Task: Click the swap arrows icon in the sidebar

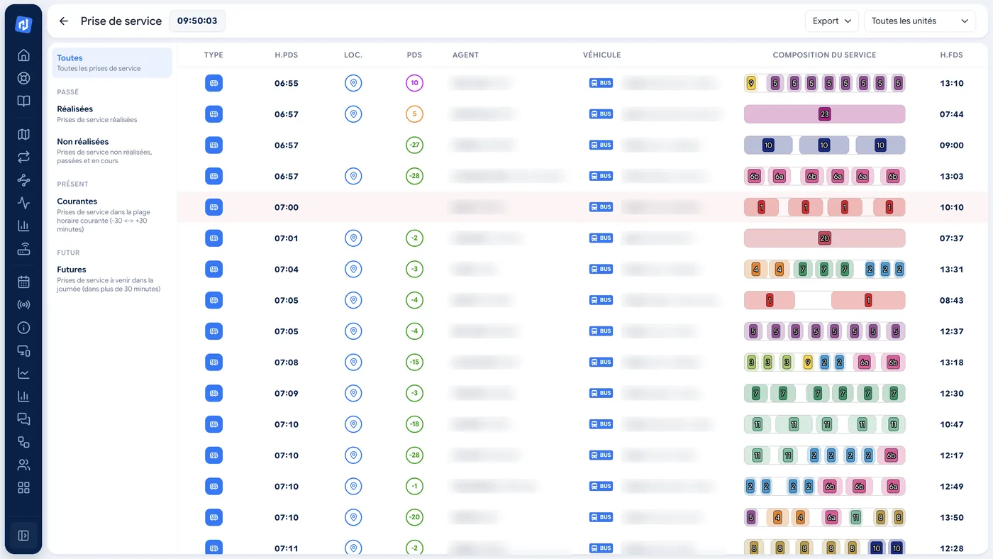Action: click(23, 157)
